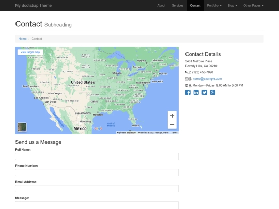Click View larger map link
This screenshot has width=279, height=209.
point(30,52)
